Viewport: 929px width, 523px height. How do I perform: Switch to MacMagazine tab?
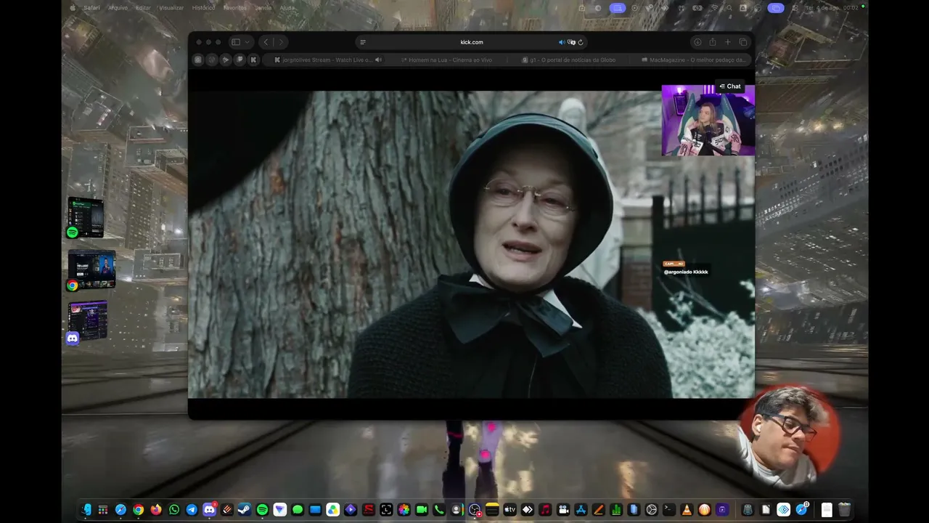tap(692, 60)
